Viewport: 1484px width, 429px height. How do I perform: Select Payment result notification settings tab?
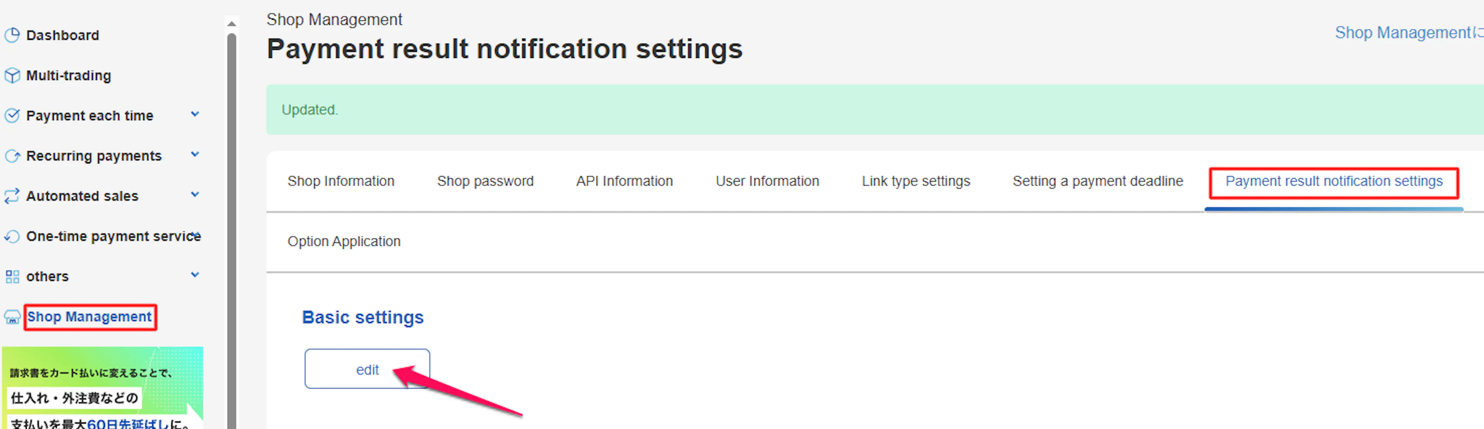point(1334,181)
